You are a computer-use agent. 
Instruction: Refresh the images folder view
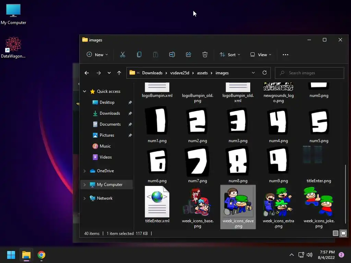pos(265,73)
